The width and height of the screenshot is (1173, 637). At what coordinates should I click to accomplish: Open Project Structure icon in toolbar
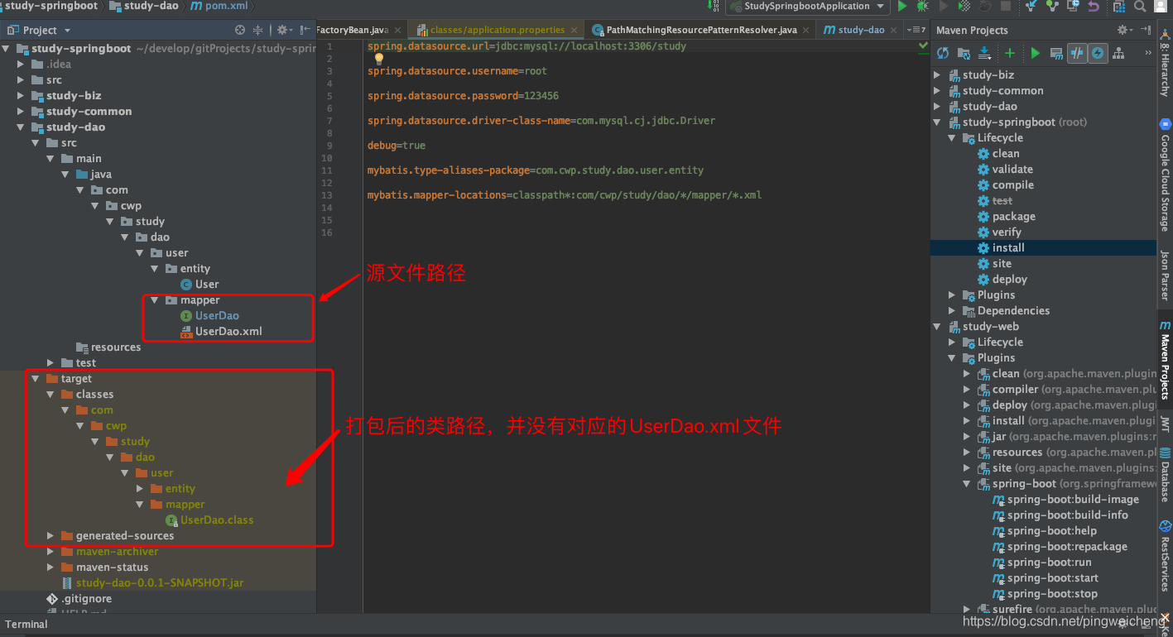1119,6
